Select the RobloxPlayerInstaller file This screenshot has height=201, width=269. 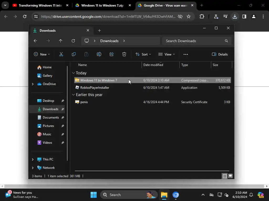[153, 87]
